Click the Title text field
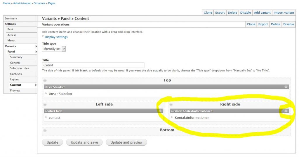299x157 pixels. [x=93, y=65]
